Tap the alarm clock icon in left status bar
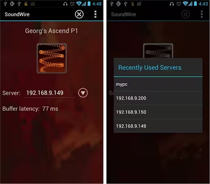Image resolution: width=210 pixels, height=184 pixels. click(72, 4)
